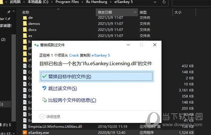Select the eSankey.exe file name
This screenshot has height=135, width=211.
[x=39, y=133]
